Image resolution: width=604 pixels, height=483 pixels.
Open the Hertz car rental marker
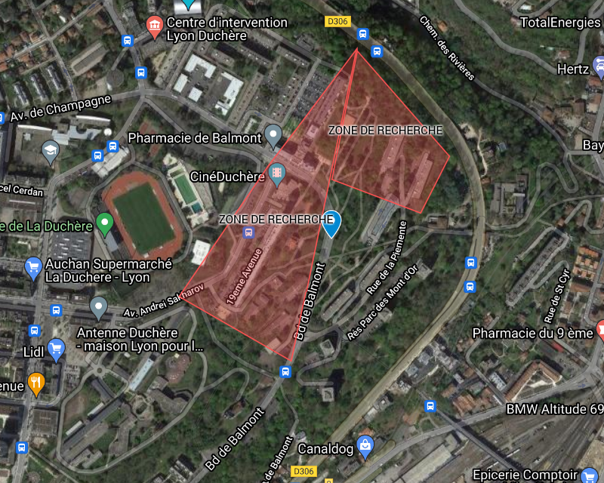(599, 67)
